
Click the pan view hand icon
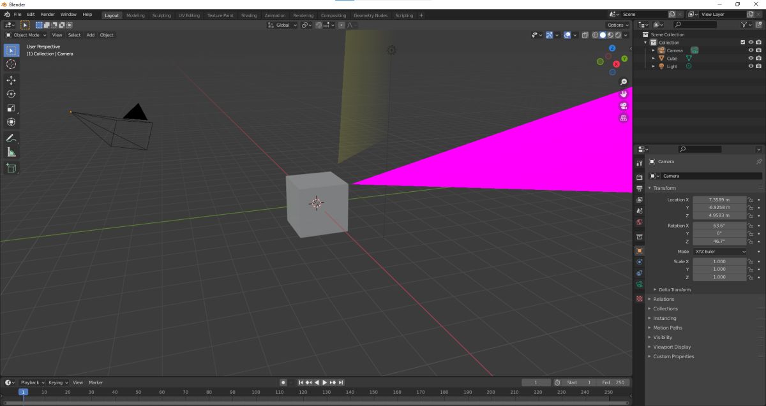624,94
